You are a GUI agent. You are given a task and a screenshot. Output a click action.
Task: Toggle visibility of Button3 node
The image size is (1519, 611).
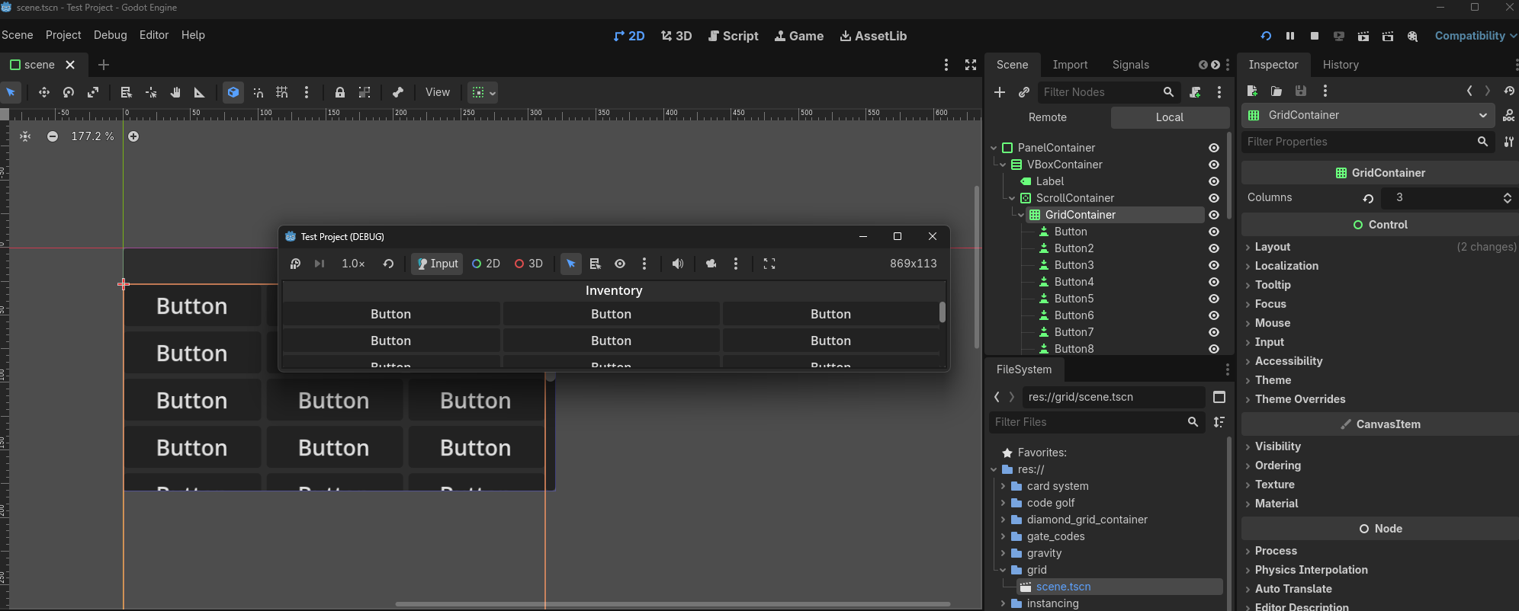(1214, 265)
